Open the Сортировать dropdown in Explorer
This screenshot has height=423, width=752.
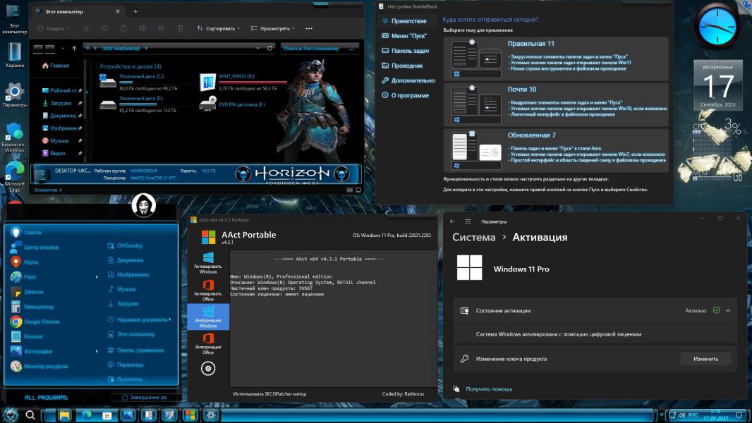tap(218, 28)
